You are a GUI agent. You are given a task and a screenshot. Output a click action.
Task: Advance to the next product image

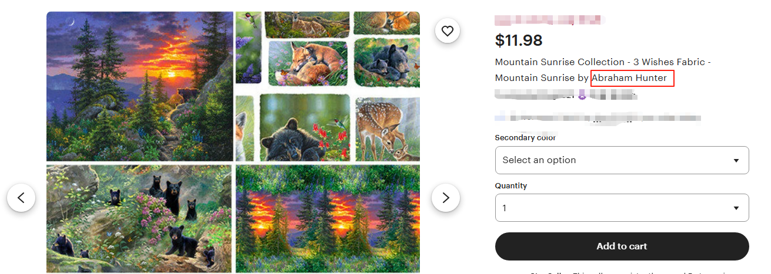pyautogui.click(x=446, y=198)
